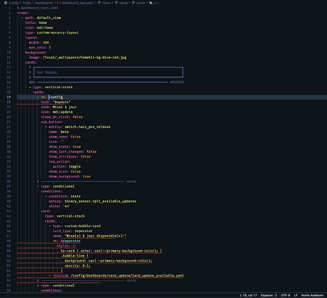Change indentation via Espaces : 2
The image size is (327, 298).
[269, 295]
